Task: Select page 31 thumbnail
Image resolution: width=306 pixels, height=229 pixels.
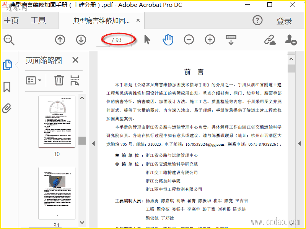Action: click(57, 193)
